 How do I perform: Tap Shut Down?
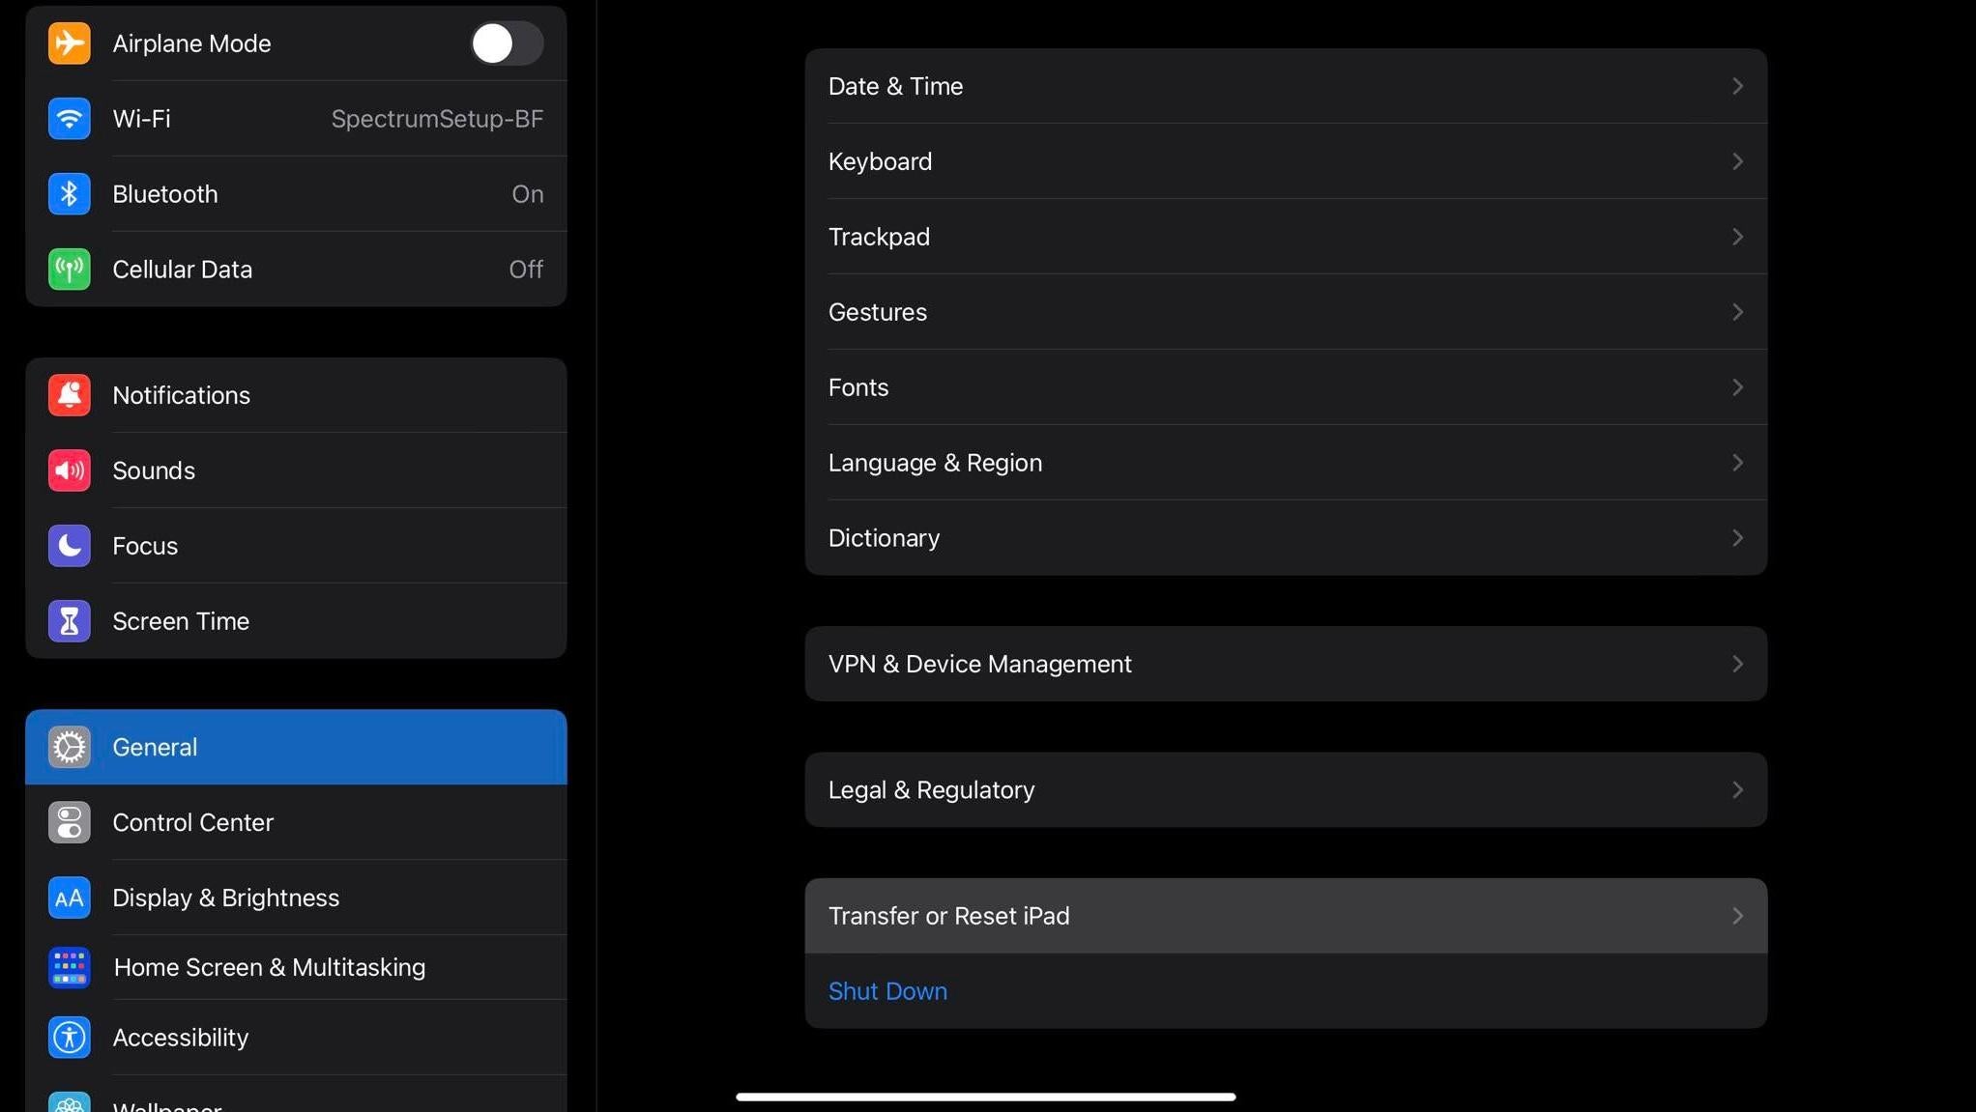point(886,990)
